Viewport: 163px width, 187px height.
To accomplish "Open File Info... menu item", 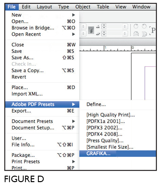I will [x=42, y=145].
